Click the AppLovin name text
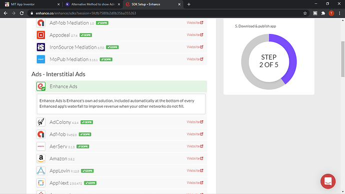This screenshot has height=194, width=345. 59,170
